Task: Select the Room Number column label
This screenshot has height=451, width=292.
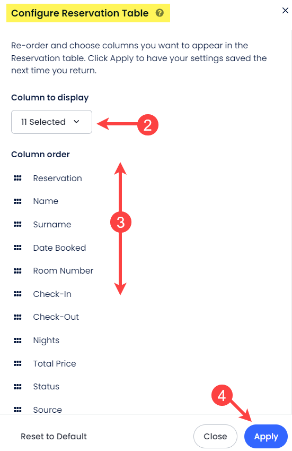Action: pos(63,271)
